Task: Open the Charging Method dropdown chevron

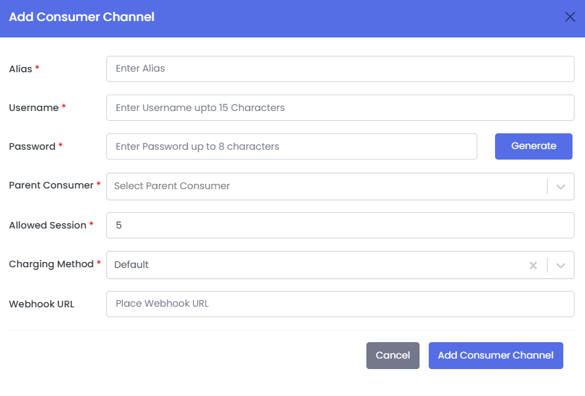Action: pyautogui.click(x=561, y=265)
